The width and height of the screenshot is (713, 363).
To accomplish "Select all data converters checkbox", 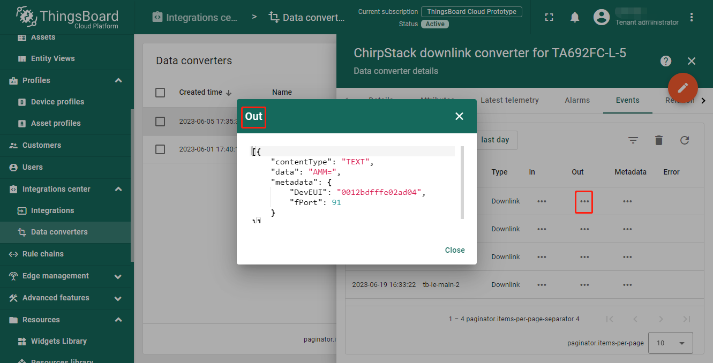I will tap(160, 93).
